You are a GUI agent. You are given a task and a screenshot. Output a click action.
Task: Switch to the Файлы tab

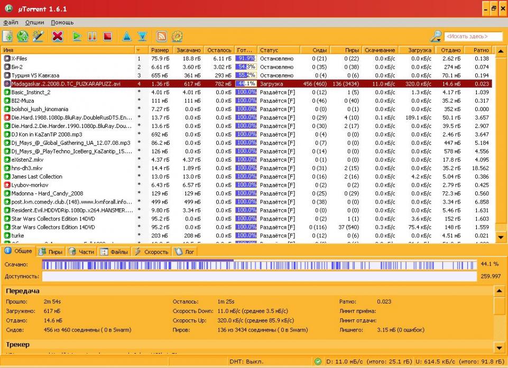(x=114, y=252)
